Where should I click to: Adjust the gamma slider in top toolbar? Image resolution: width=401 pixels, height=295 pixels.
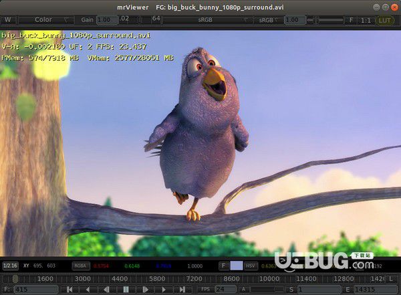tap(325, 20)
